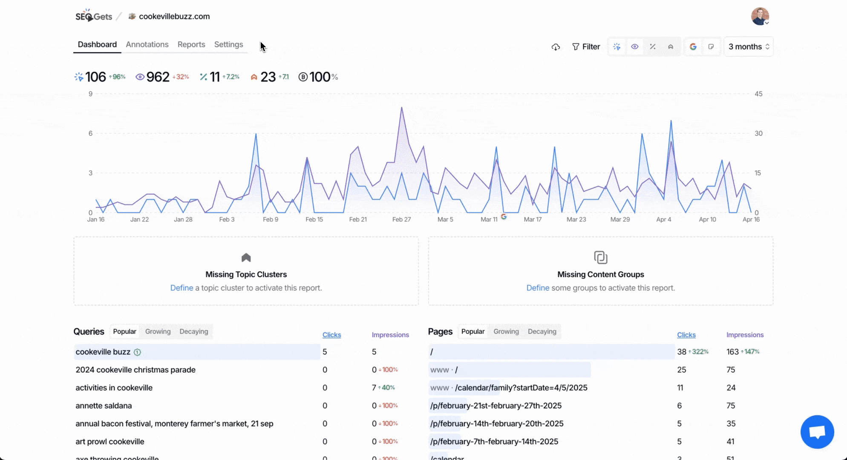847x460 pixels.
Task: Toggle the CTR percent metric in toolbar
Action: pos(652,47)
